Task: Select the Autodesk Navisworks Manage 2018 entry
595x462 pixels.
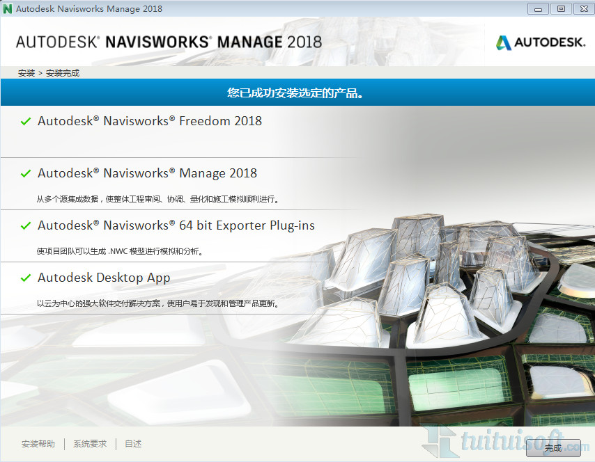Action: coord(147,173)
